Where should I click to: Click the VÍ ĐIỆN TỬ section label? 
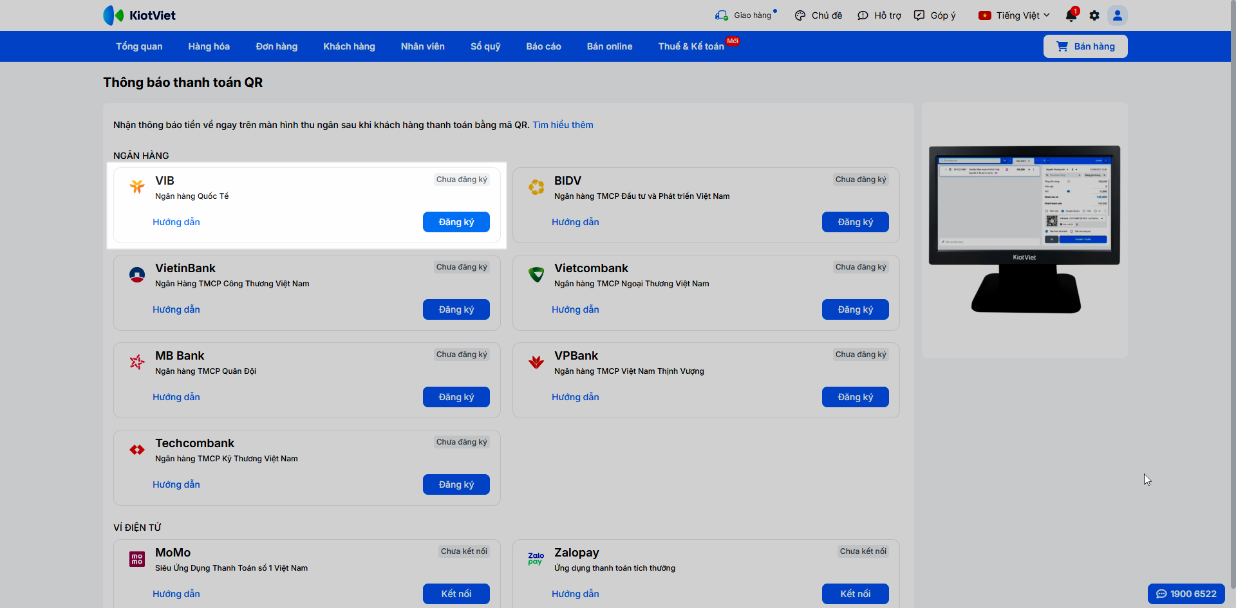[137, 528]
